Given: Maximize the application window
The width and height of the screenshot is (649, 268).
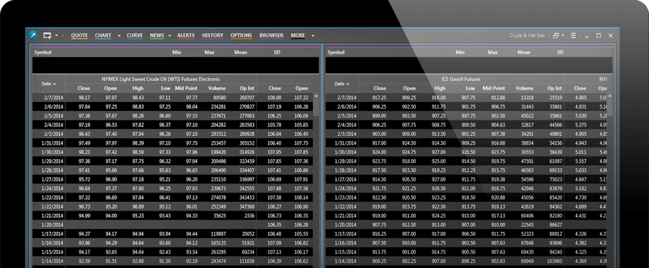Looking at the screenshot, I should pos(598,36).
